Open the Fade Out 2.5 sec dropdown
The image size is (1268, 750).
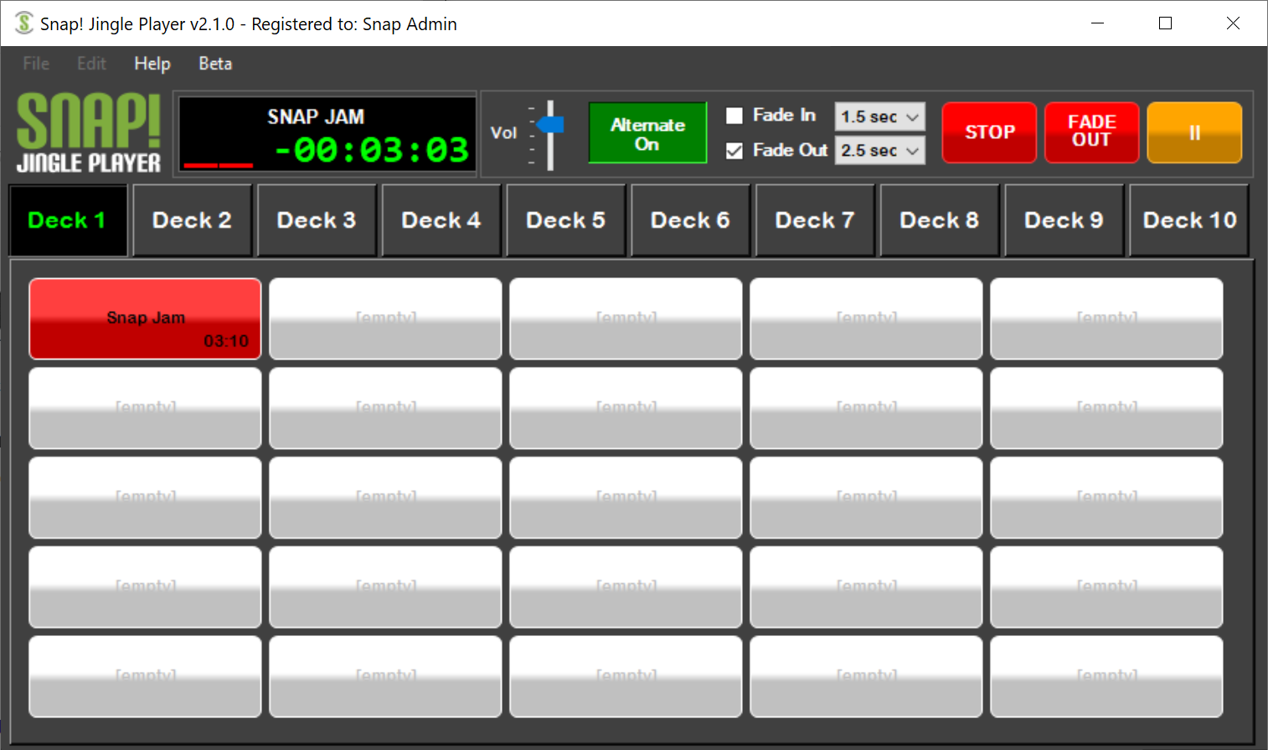pos(879,151)
